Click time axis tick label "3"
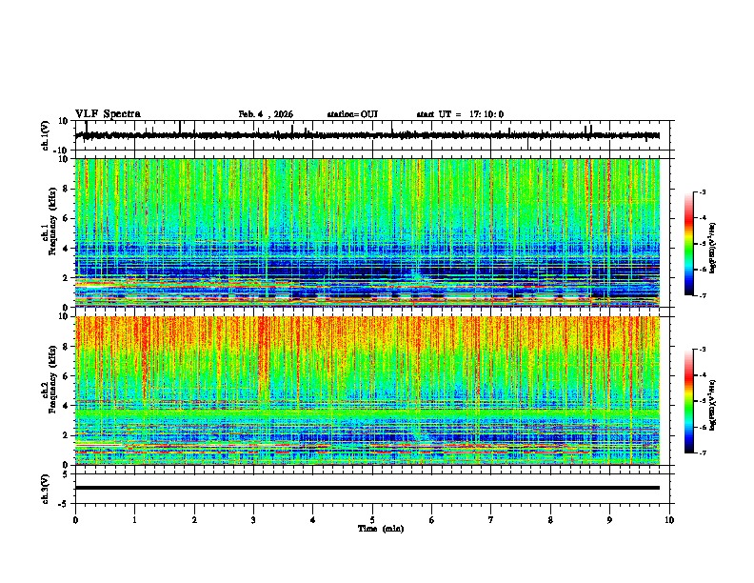This screenshot has width=754, height=583. pos(253,520)
